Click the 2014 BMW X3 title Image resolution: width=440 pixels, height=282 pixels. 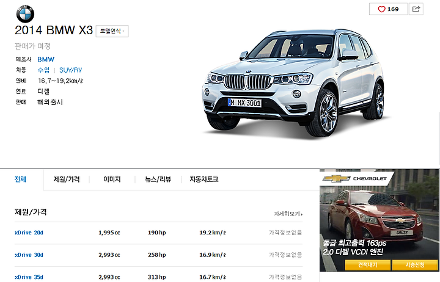(54, 31)
